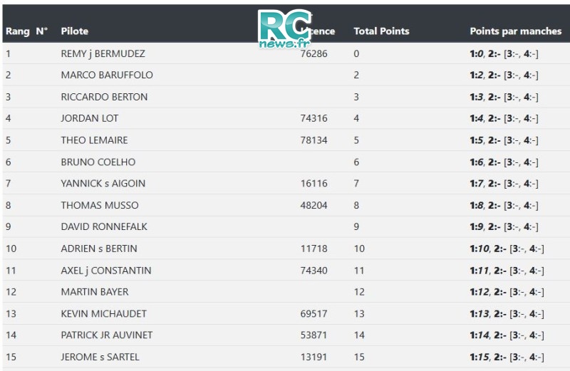Select DAVID RONNEFALK's row

pyautogui.click(x=286, y=226)
